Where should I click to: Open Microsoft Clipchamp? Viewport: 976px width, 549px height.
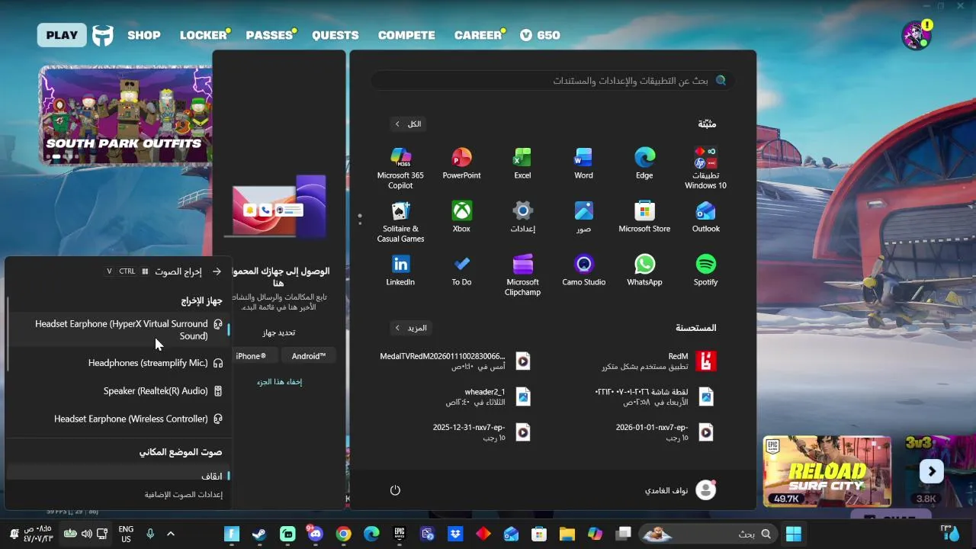click(x=522, y=275)
